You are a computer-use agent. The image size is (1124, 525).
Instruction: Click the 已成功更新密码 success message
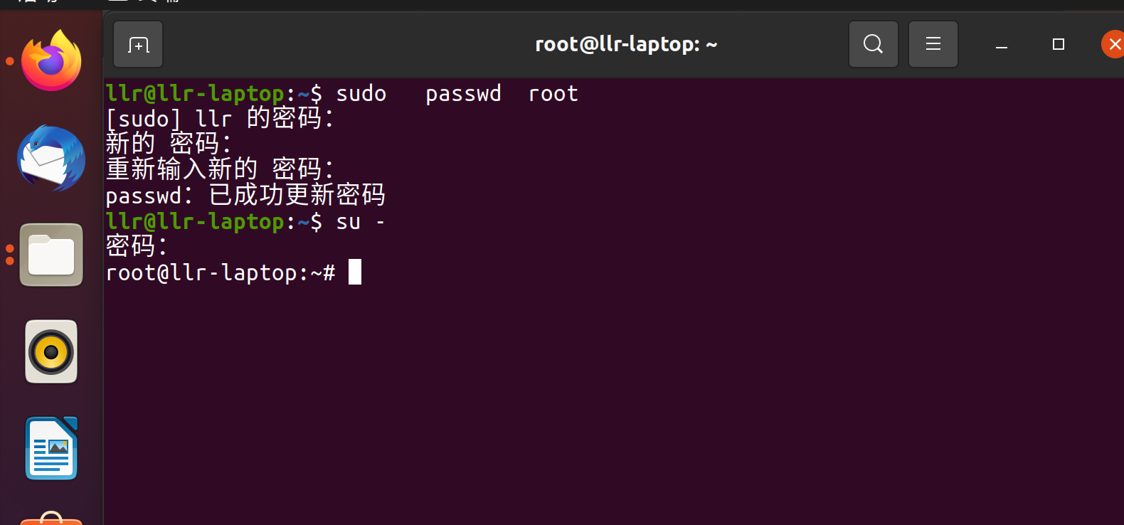[299, 195]
